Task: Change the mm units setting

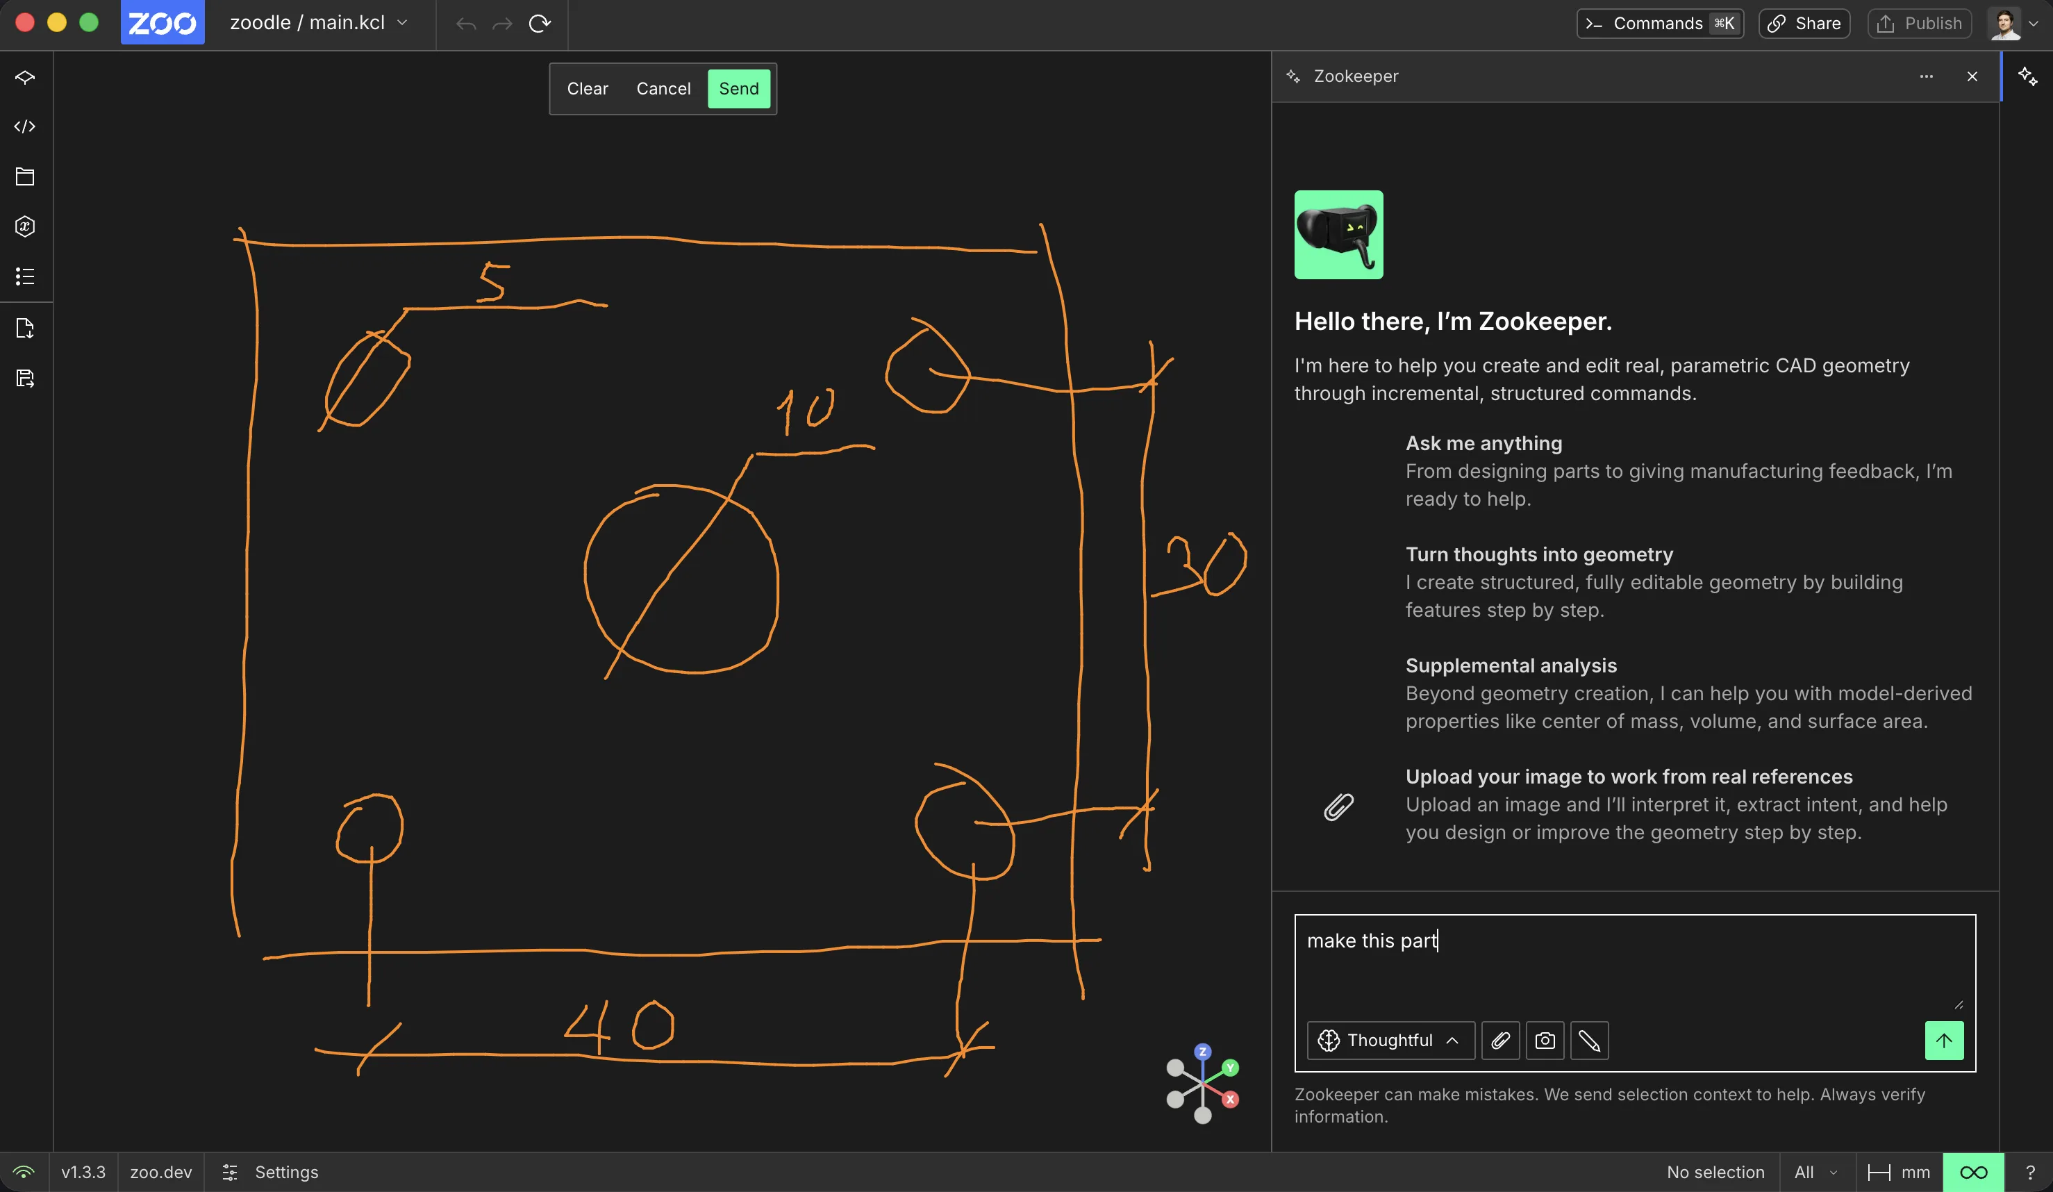Action: [x=1899, y=1173]
